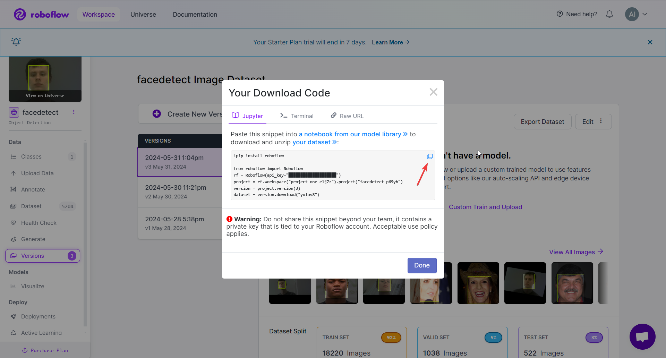Open facedetect project options menu dots
This screenshot has width=666, height=358.
click(74, 112)
